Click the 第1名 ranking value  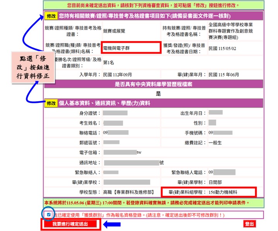(109, 62)
